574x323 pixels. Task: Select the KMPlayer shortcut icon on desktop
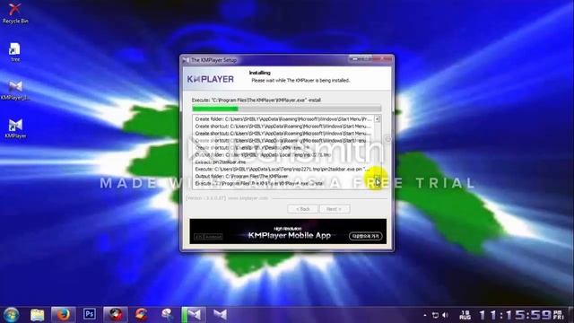click(15, 128)
